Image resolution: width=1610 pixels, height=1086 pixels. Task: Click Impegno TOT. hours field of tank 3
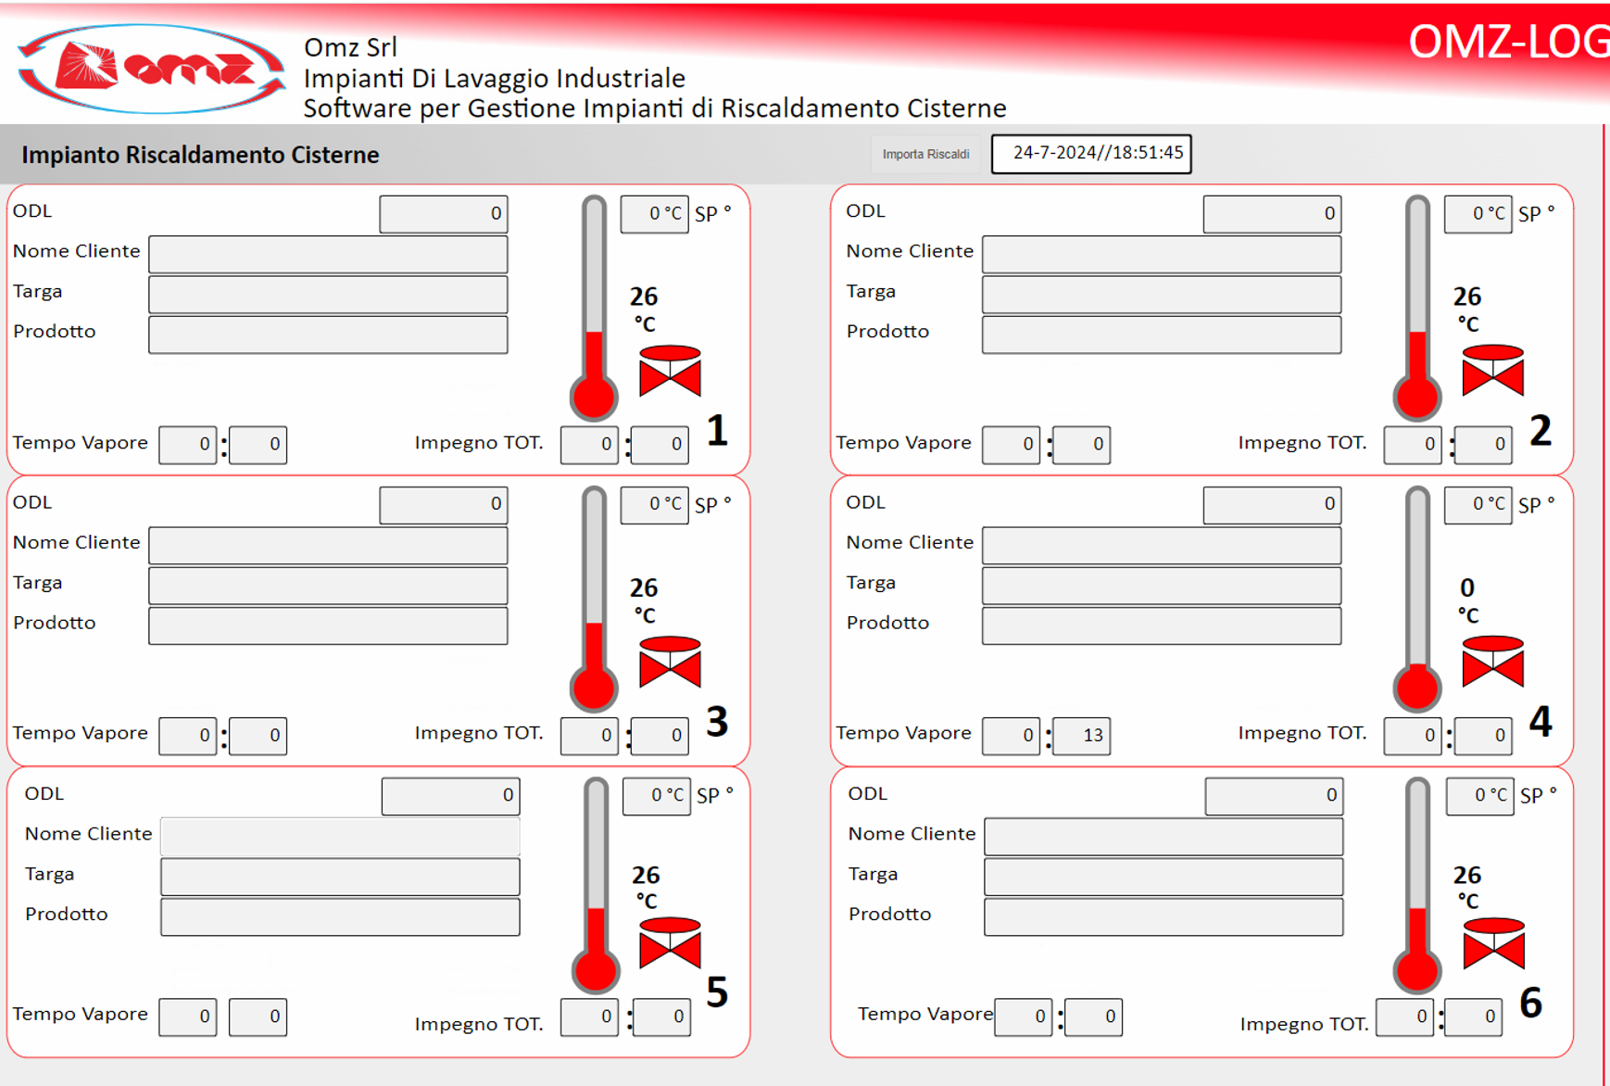pos(589,736)
